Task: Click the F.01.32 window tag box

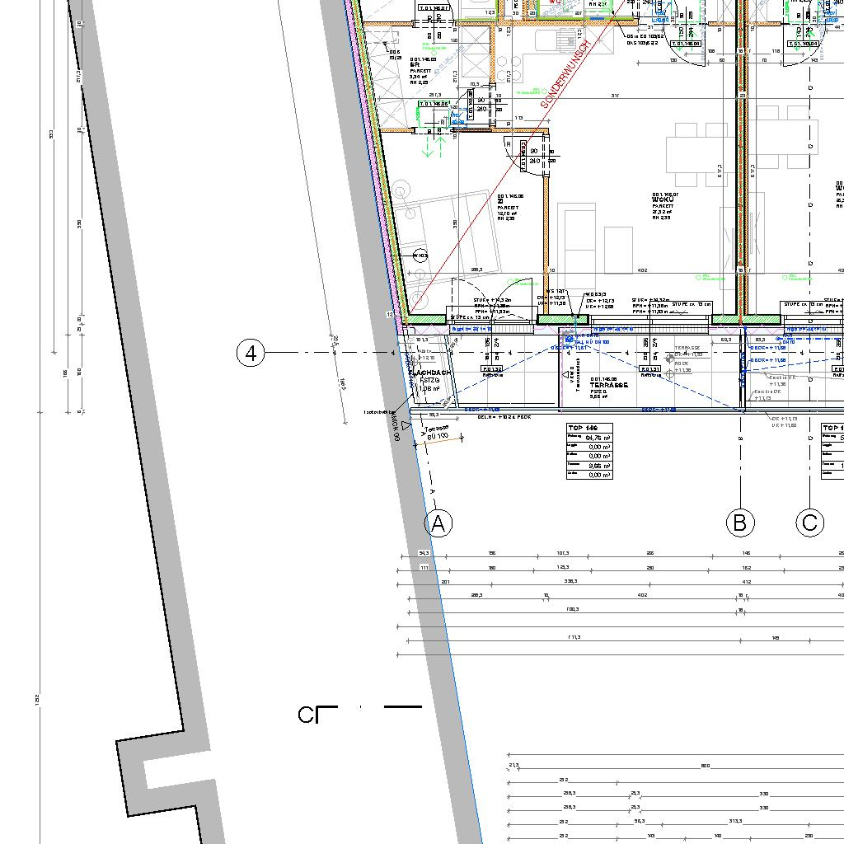Action: pos(491,369)
